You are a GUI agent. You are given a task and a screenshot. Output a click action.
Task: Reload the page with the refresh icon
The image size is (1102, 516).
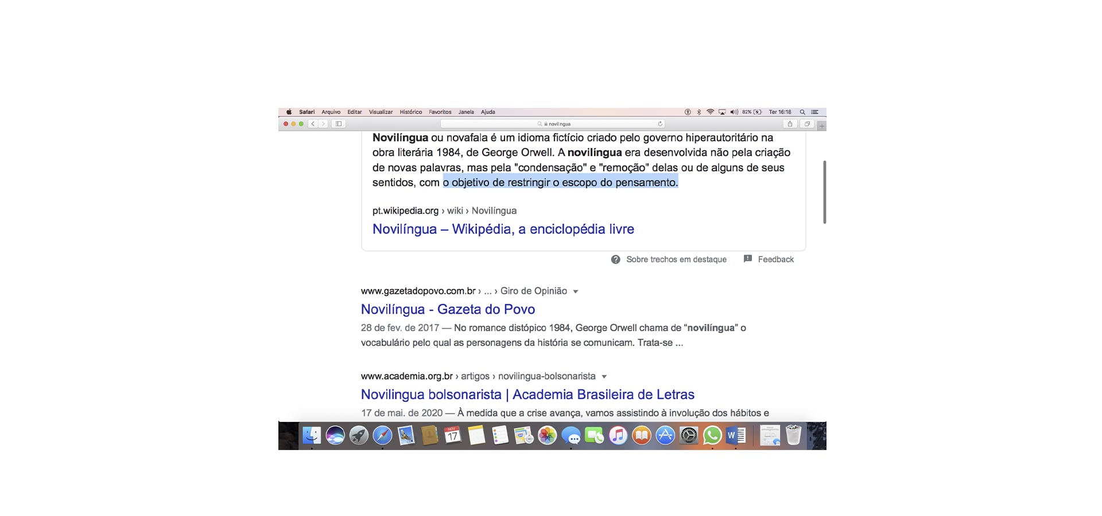[660, 124]
